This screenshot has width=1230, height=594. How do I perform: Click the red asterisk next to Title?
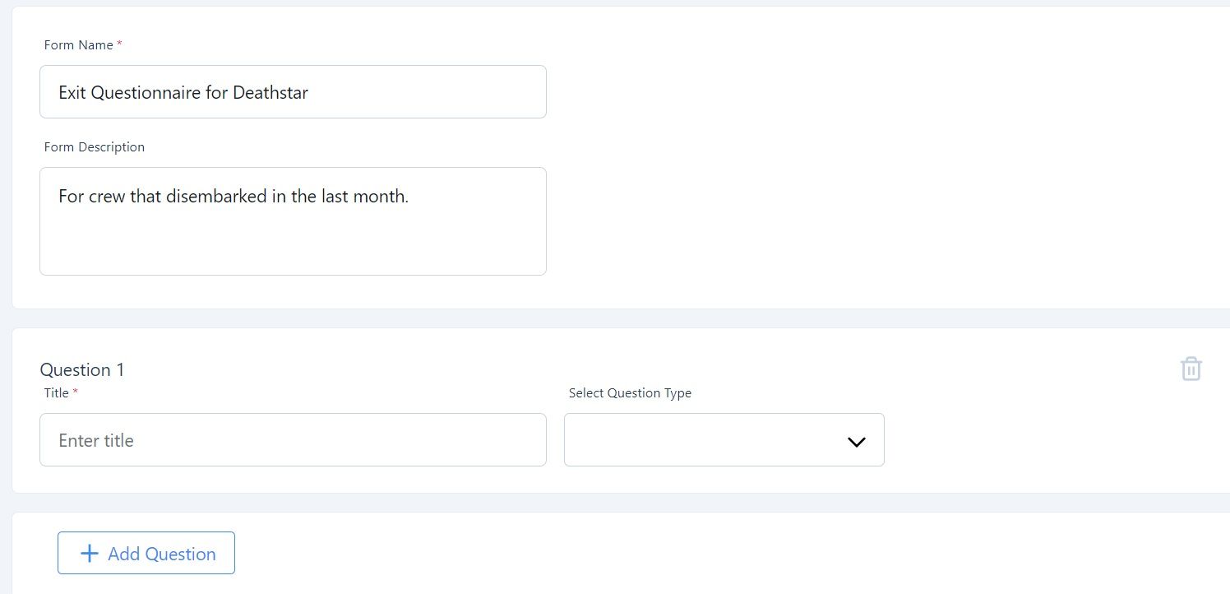coord(76,392)
